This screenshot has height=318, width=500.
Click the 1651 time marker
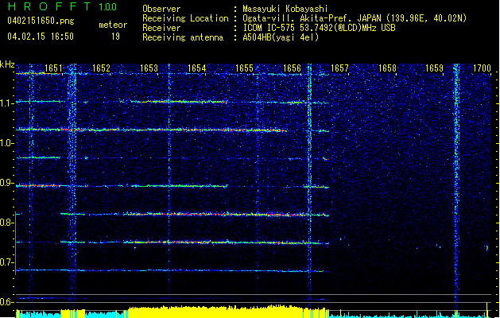tap(53, 68)
